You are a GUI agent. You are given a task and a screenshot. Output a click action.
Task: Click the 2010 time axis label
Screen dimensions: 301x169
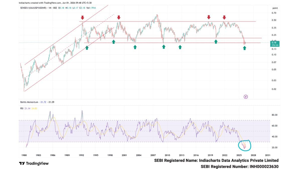pos(167,155)
